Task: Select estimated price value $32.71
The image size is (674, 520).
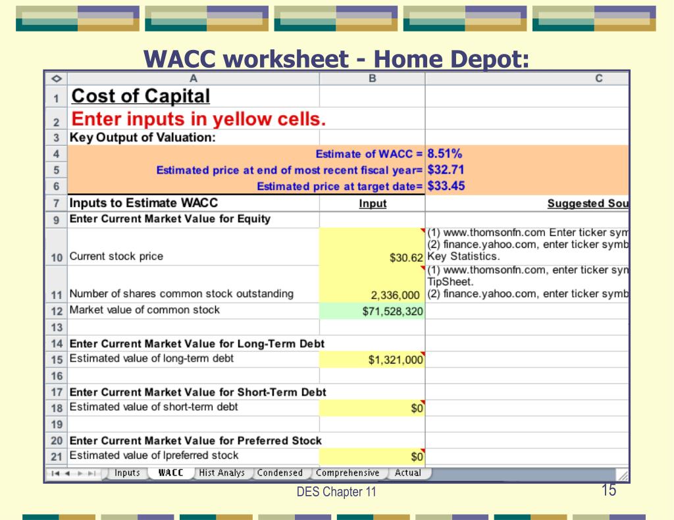Action: click(x=446, y=170)
